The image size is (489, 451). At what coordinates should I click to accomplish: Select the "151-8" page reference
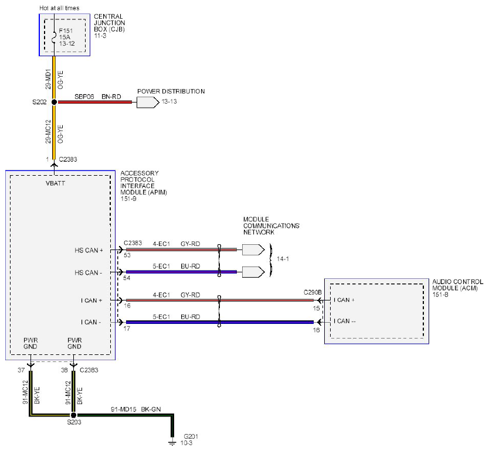tap(440, 295)
